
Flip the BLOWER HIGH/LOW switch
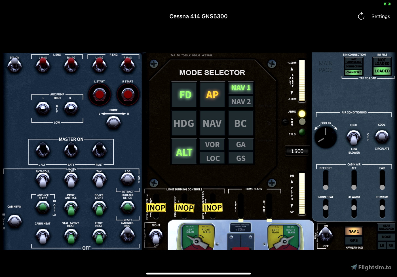[354, 138]
